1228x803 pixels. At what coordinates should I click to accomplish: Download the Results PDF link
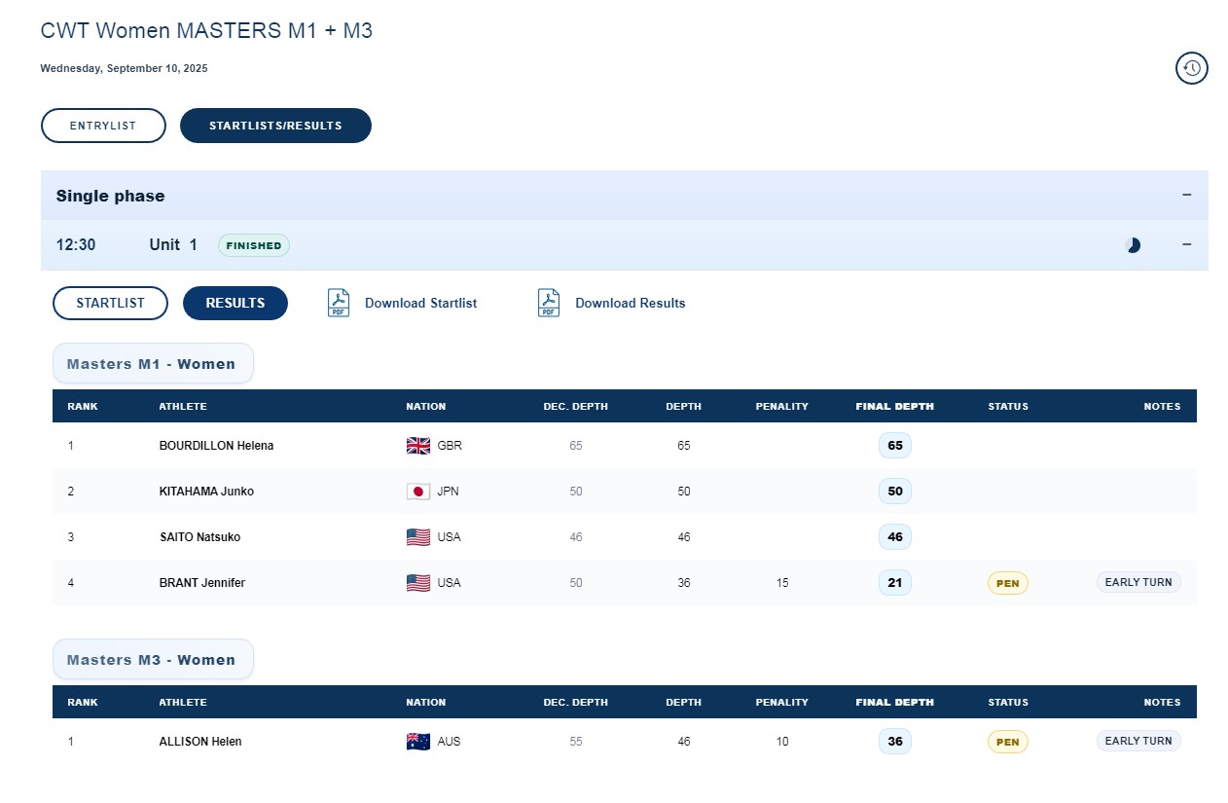pos(630,303)
